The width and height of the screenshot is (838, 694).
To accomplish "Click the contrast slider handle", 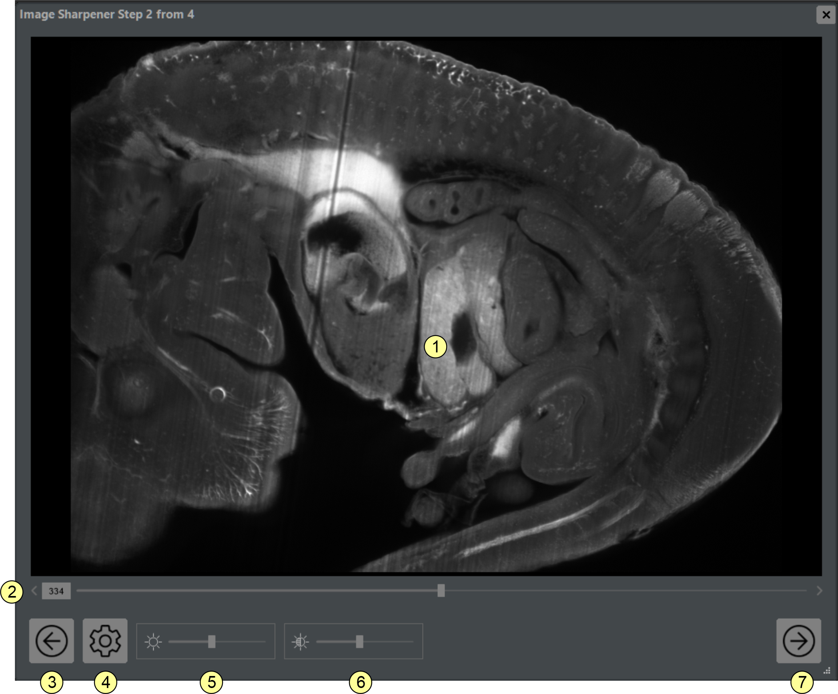I will tap(359, 642).
